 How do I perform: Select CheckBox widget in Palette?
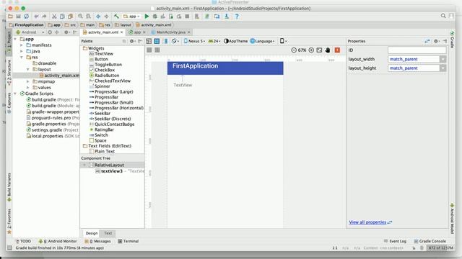(102, 70)
